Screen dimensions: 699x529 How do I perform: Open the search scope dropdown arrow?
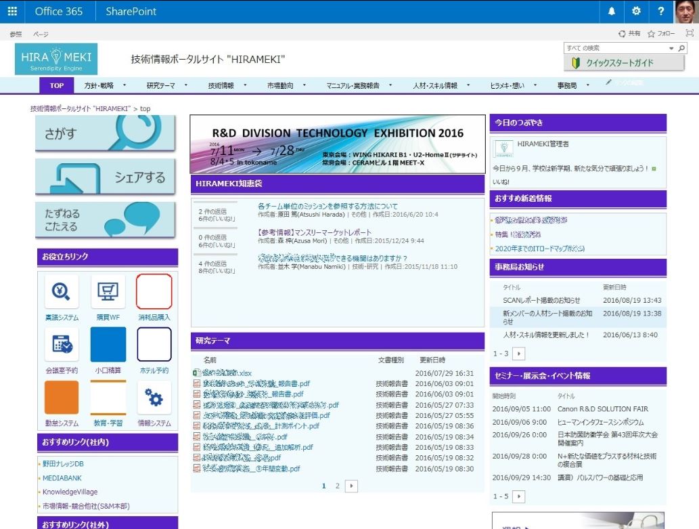(x=671, y=48)
